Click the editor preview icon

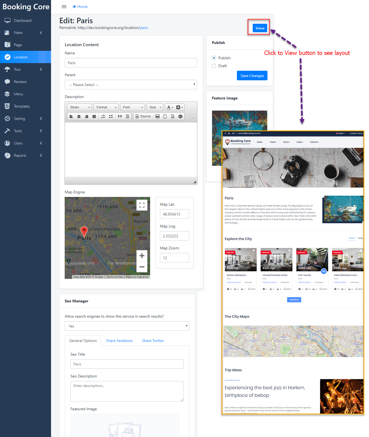(x=172, y=116)
